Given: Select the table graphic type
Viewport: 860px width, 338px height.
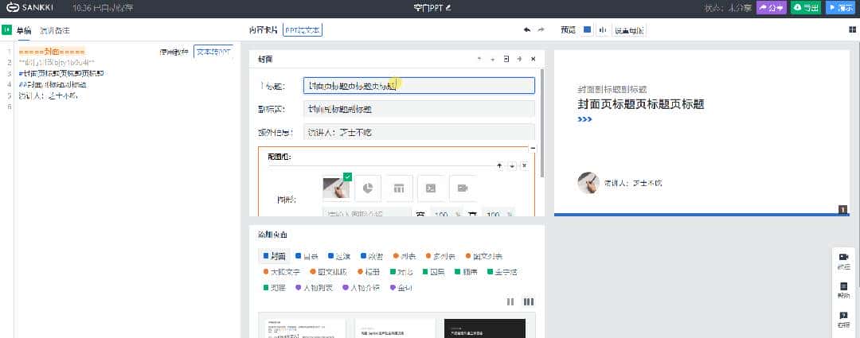Looking at the screenshot, I should [x=399, y=188].
